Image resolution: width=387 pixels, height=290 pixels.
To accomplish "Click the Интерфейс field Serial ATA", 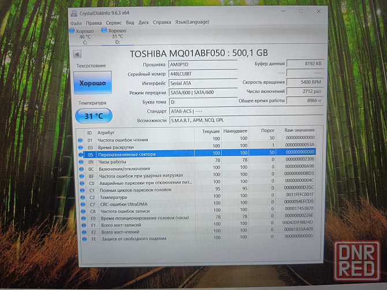I will (203, 83).
